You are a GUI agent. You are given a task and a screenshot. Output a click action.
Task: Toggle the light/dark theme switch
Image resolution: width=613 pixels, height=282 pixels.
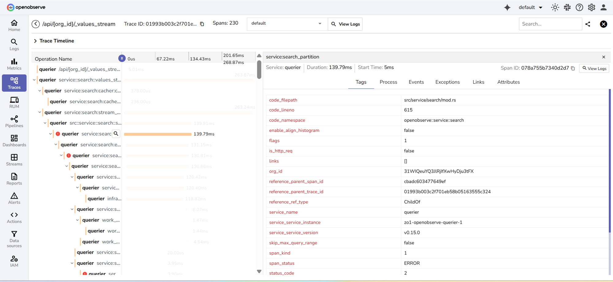coord(555,8)
